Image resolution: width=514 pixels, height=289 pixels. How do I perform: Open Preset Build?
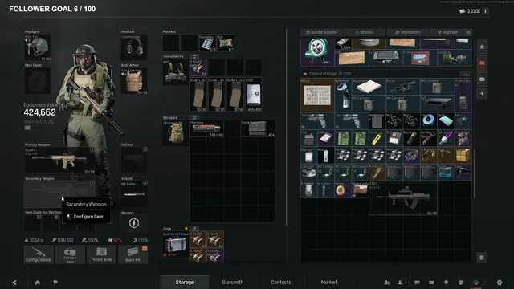point(101,254)
